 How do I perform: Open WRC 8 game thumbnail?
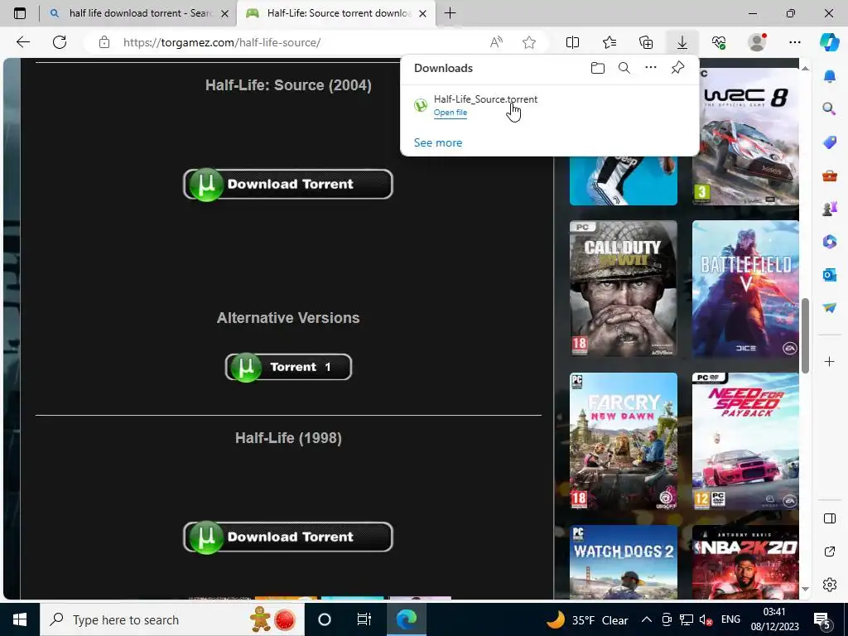[x=745, y=137]
